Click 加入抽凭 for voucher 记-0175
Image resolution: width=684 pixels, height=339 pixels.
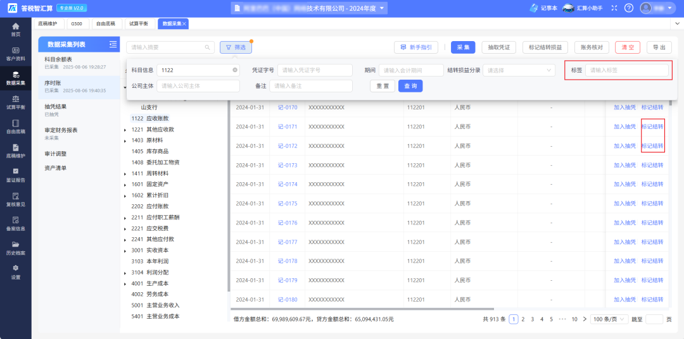(x=625, y=204)
